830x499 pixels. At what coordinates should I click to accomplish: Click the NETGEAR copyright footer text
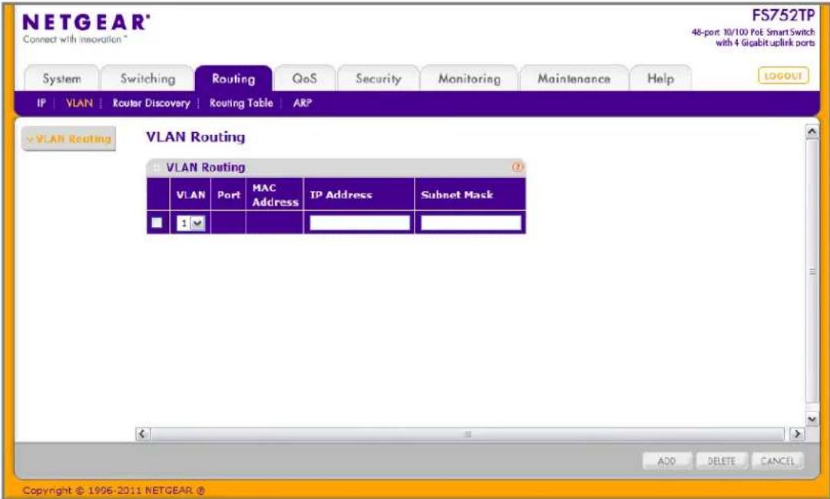click(x=114, y=491)
